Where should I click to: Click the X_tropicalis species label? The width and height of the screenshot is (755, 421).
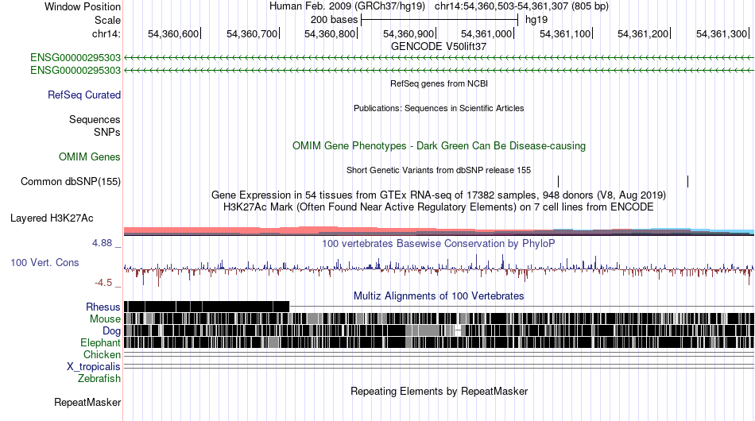click(94, 367)
